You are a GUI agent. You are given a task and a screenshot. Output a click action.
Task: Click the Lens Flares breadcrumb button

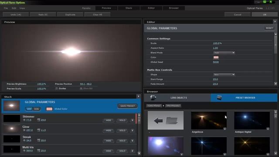[x=154, y=106]
